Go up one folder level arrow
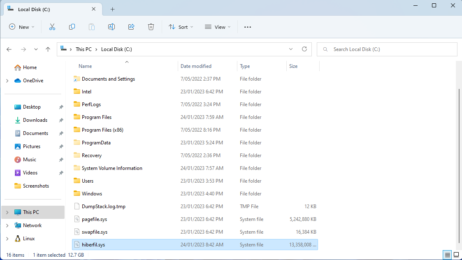Image resolution: width=462 pixels, height=260 pixels. tap(48, 49)
